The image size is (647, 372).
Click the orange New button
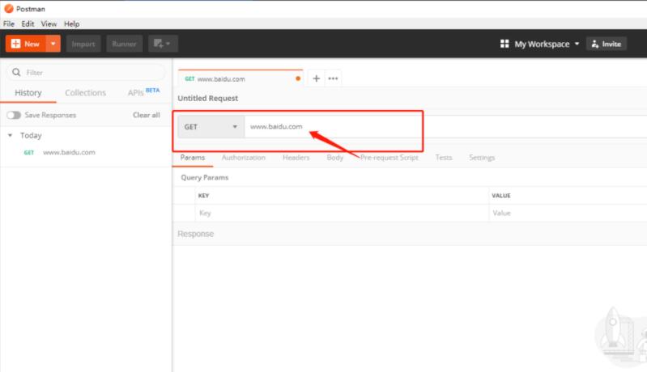[26, 44]
